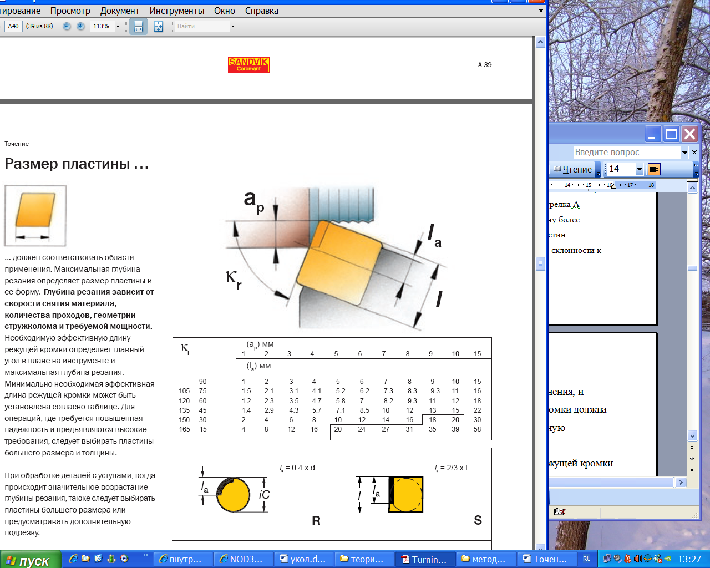The image size is (710, 568).
Task: Click the Word vertical scrollbar thumb
Action: coord(692,268)
